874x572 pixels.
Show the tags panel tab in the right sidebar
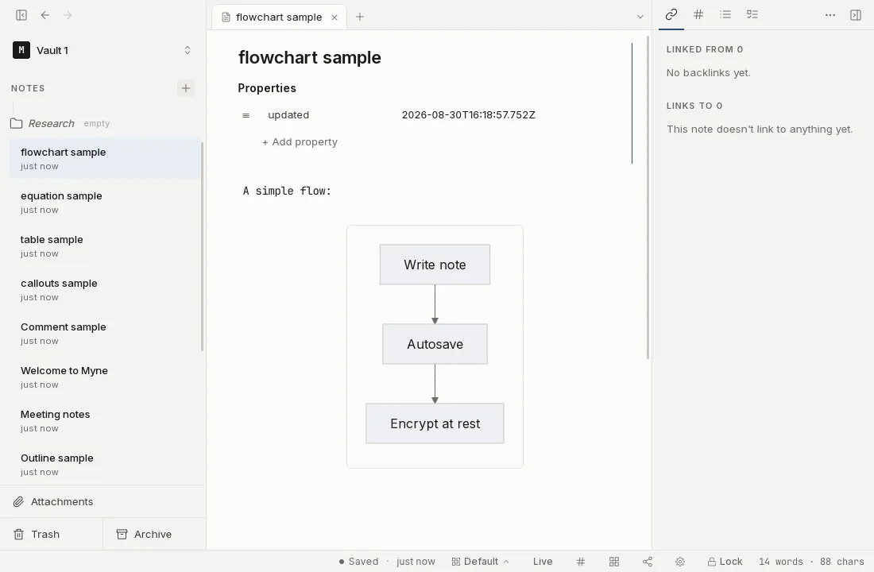(698, 14)
